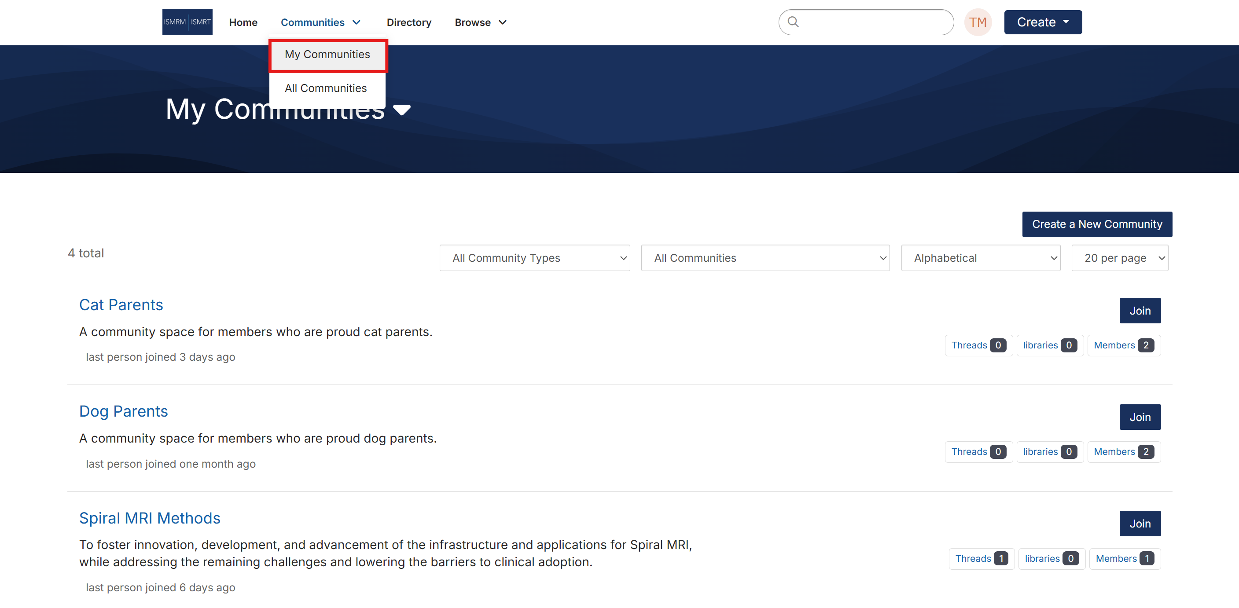Select My Communities menu item
The image size is (1239, 608).
point(327,54)
